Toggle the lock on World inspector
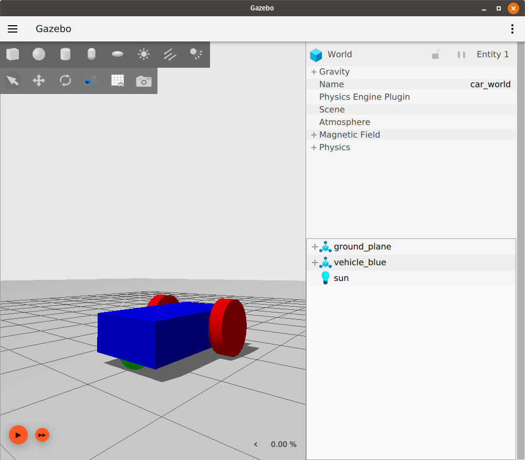Screen dimensions: 525x460 coord(436,55)
